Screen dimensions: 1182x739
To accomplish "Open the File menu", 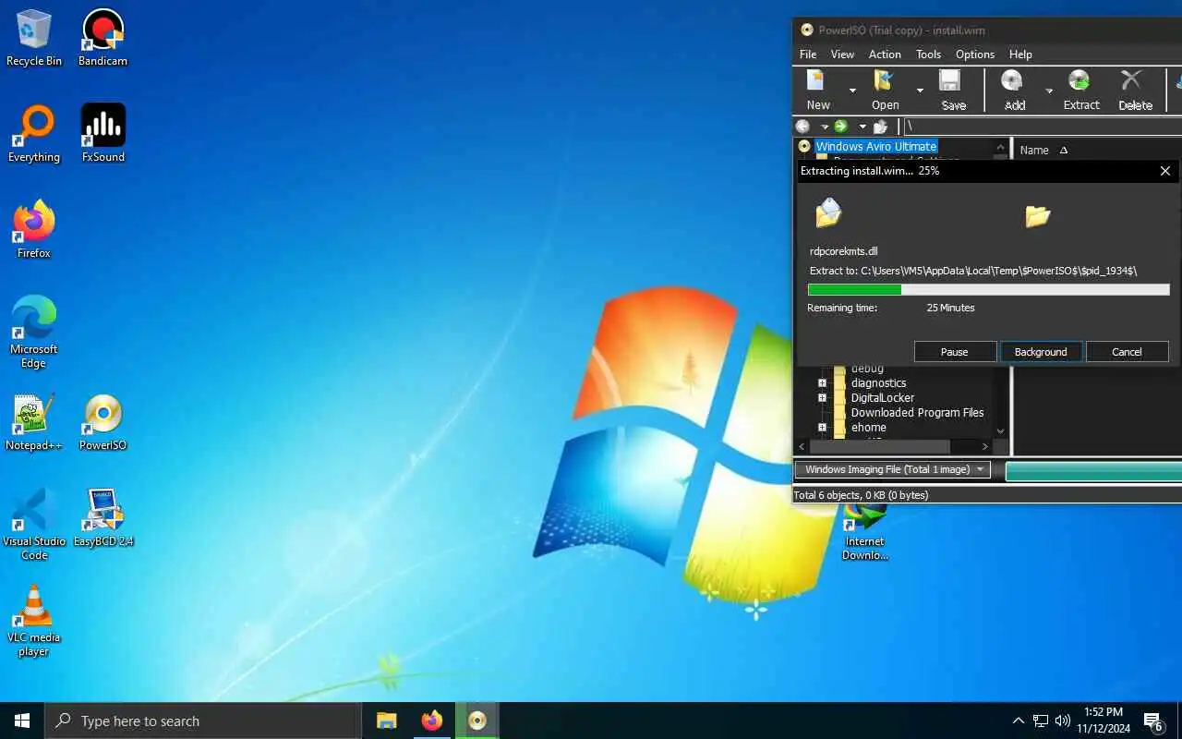I will 808,55.
